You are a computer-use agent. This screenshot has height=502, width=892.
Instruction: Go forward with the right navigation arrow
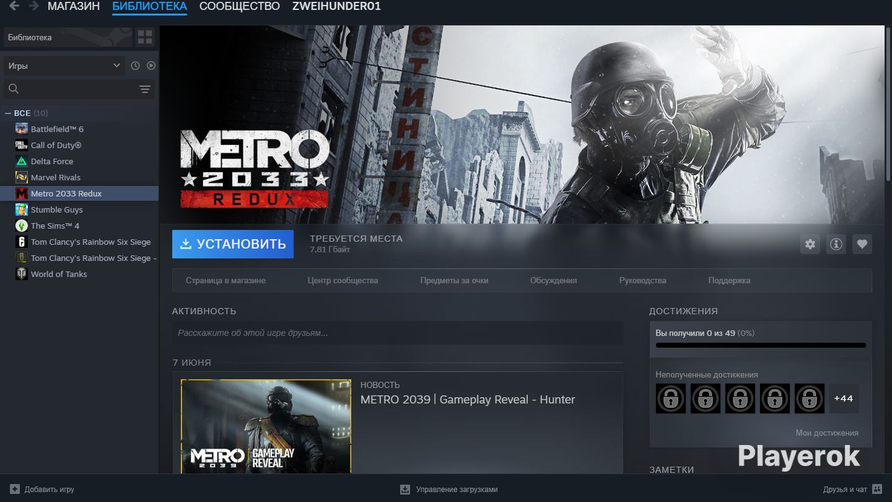point(33,6)
